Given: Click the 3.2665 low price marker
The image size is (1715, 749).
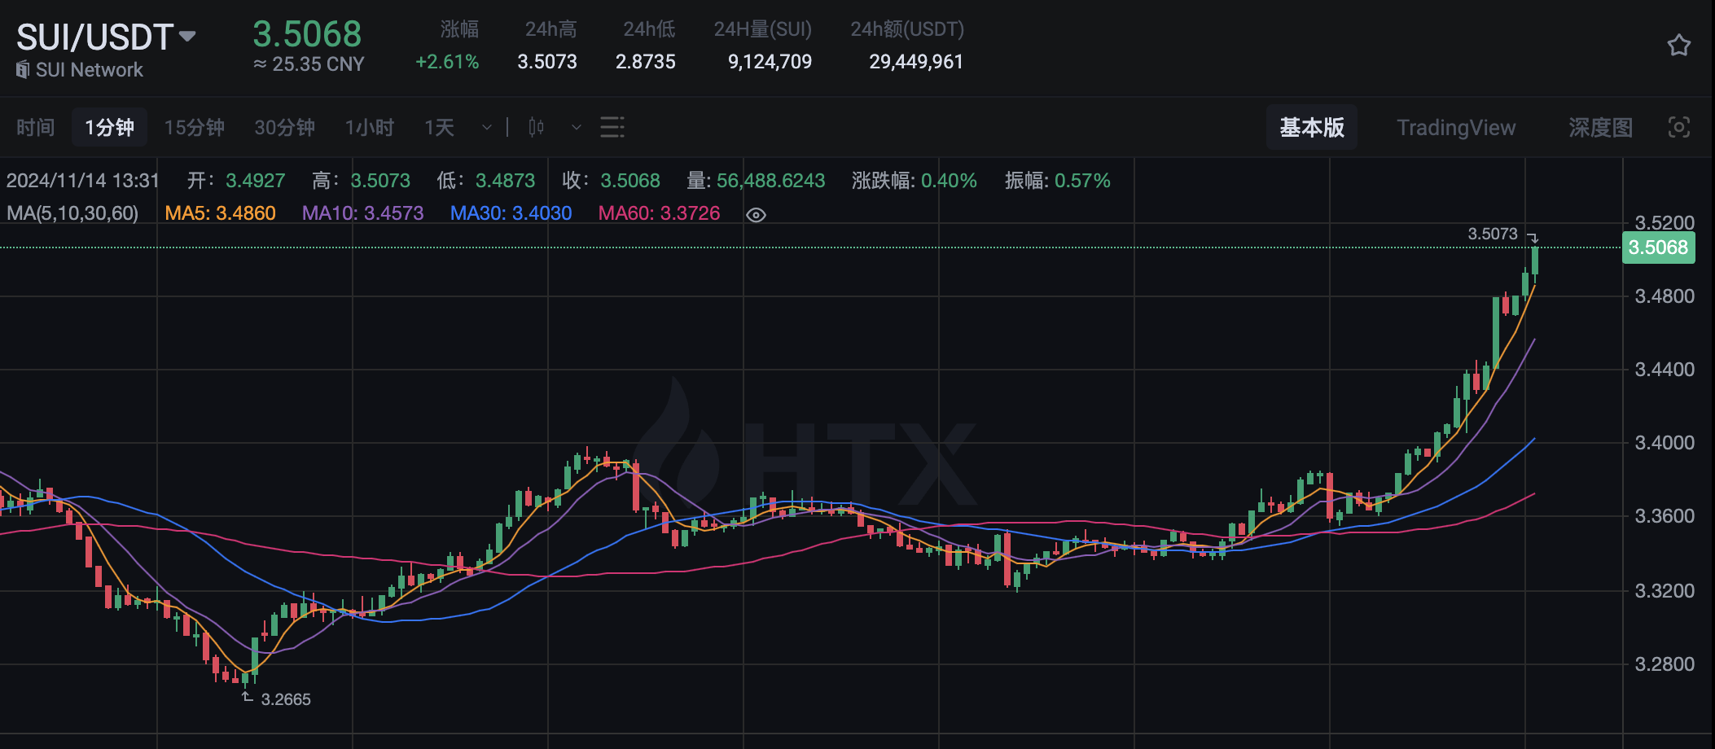Looking at the screenshot, I should [x=285, y=699].
